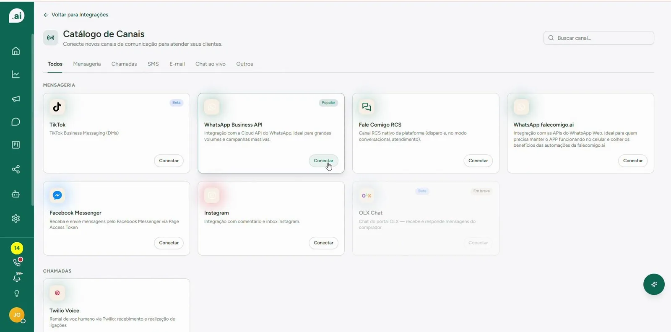Switch to the Chamadas tab
The image size is (671, 332).
click(124, 64)
